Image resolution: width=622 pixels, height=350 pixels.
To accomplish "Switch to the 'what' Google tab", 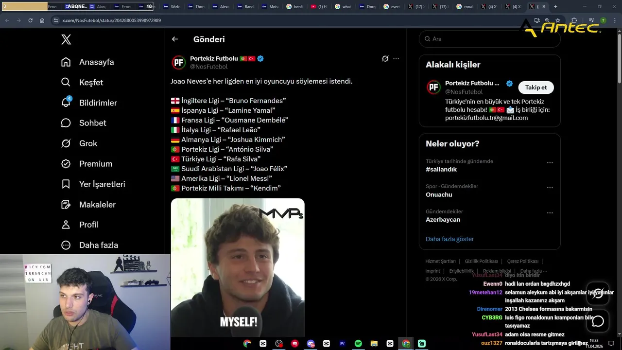I will tap(343, 7).
